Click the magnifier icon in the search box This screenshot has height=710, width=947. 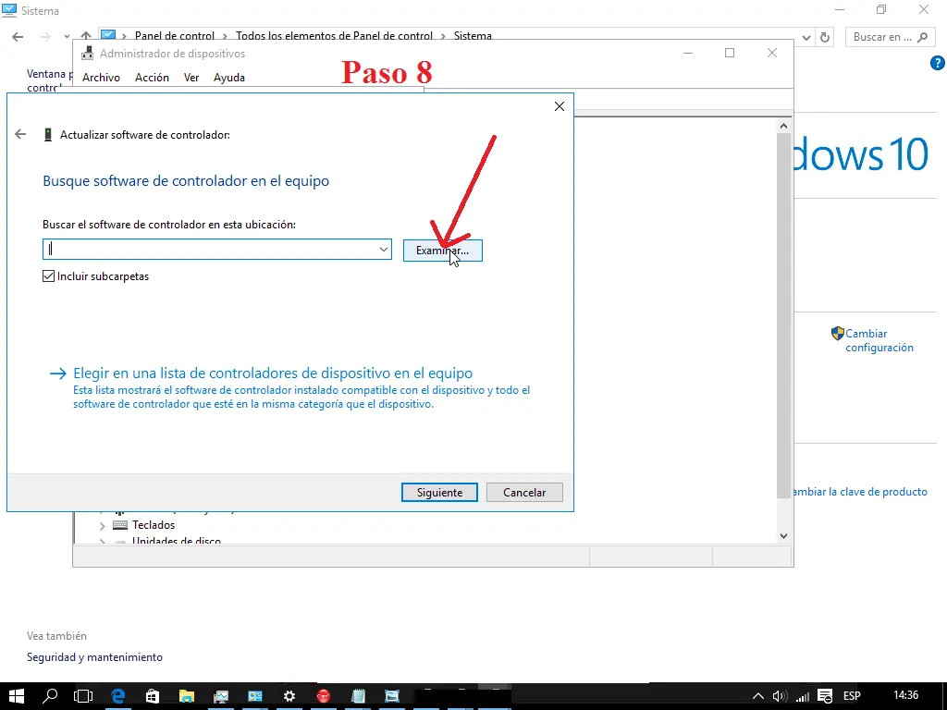pyautogui.click(x=922, y=37)
